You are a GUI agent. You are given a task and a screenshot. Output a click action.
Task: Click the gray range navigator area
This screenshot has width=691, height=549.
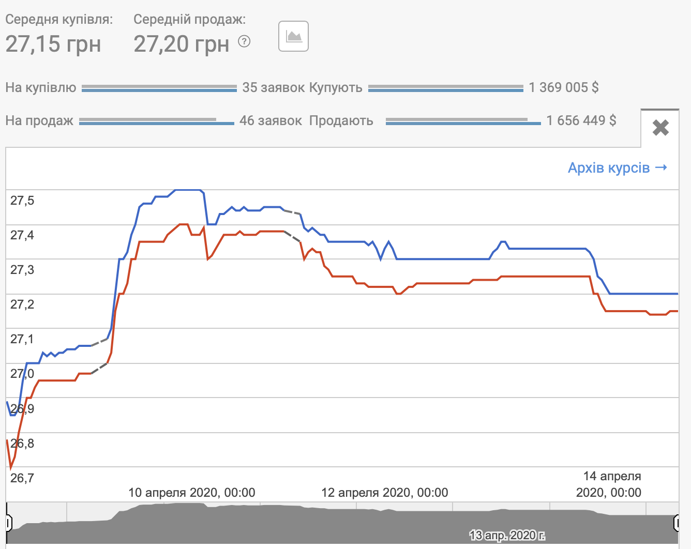pyautogui.click(x=342, y=523)
